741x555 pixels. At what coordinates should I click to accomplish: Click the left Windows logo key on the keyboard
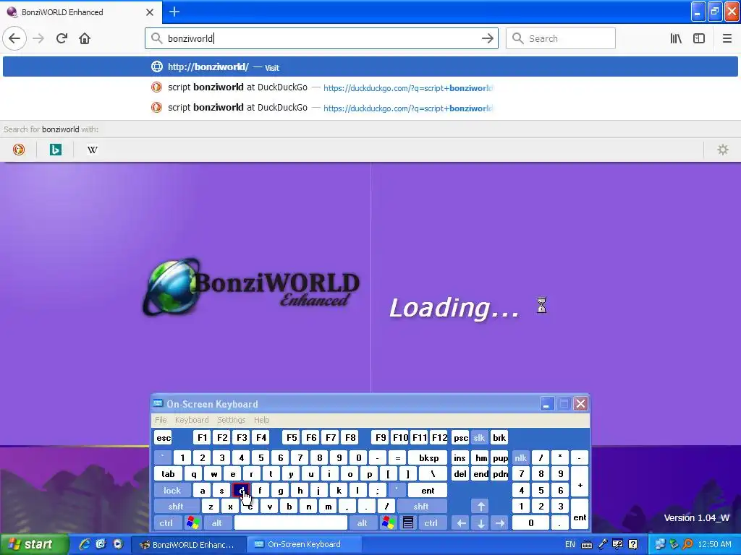coord(192,523)
